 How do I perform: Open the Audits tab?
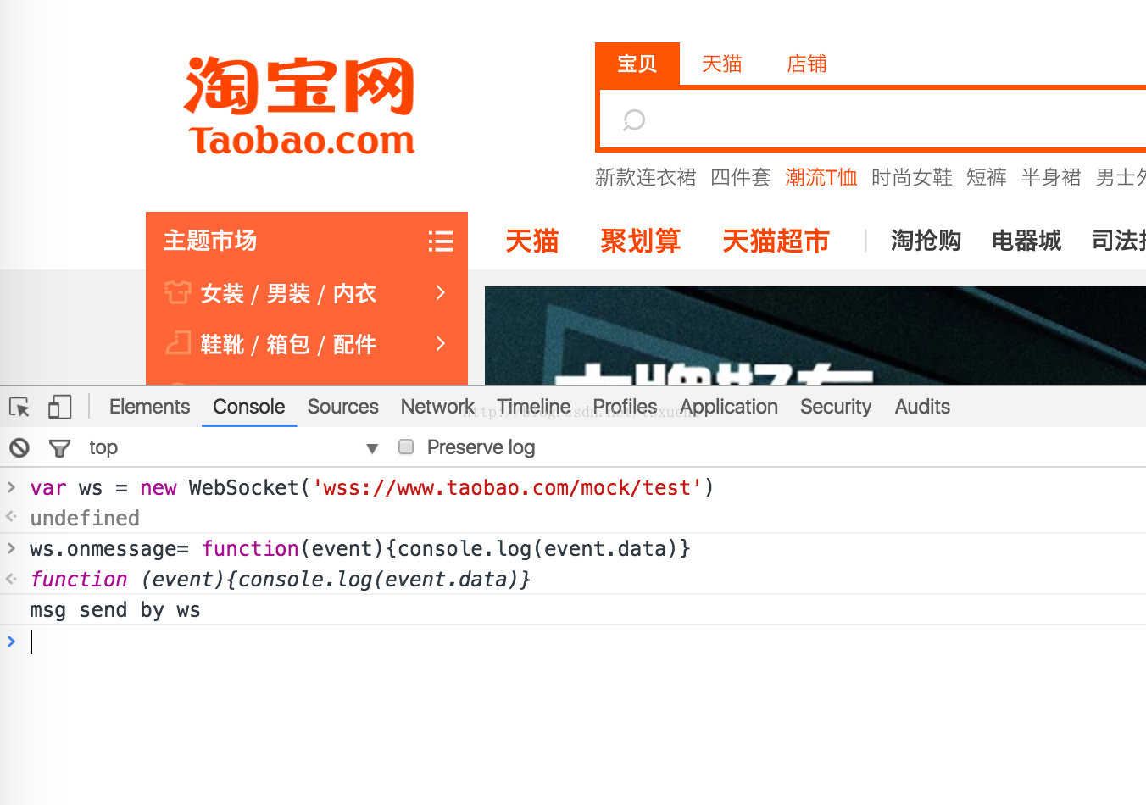[x=922, y=407]
